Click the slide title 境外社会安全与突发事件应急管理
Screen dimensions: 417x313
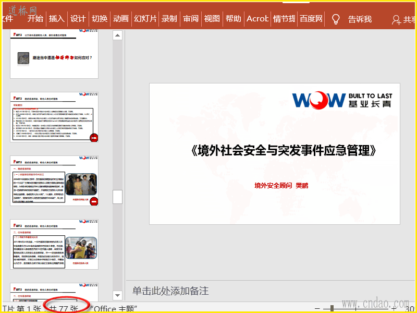click(284, 151)
